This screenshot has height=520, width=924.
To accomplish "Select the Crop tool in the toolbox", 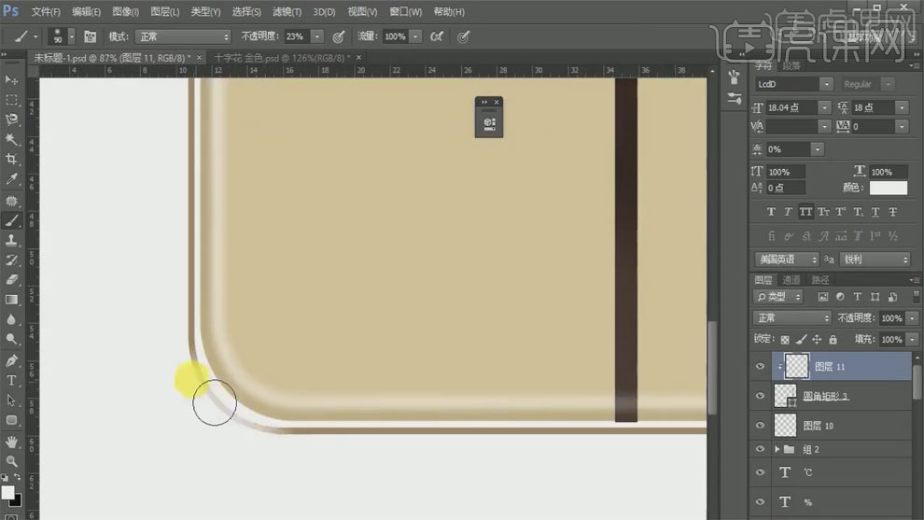I will pos(12,159).
